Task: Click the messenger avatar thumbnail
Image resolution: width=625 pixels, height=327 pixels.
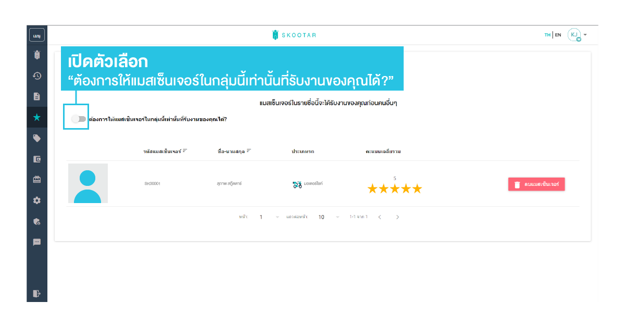Action: click(87, 183)
